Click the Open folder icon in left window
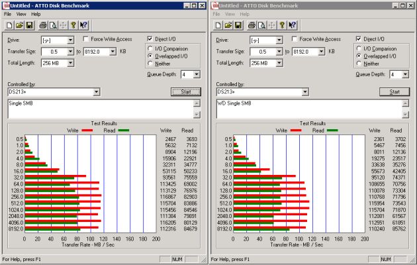This screenshot has width=417, height=265. tap(19, 25)
